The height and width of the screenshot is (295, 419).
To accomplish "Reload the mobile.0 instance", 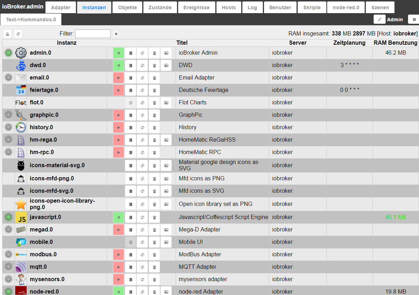I will pyautogui.click(x=142, y=242).
